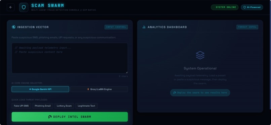Click the shield icon in AI-Powered badge
The height and width of the screenshot is (125, 271).
(244, 7)
